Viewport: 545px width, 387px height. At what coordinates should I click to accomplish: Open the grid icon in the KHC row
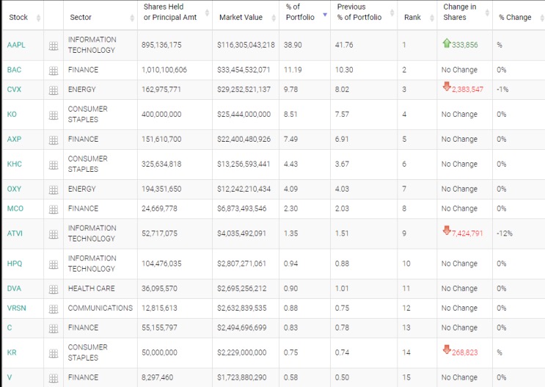point(54,165)
